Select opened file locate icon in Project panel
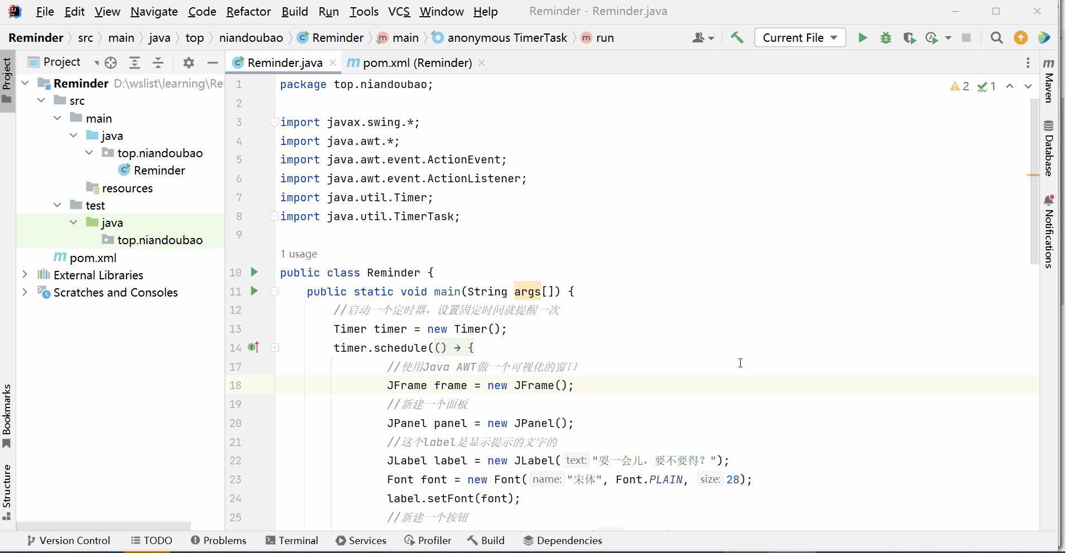This screenshot has height=553, width=1068. (x=111, y=62)
